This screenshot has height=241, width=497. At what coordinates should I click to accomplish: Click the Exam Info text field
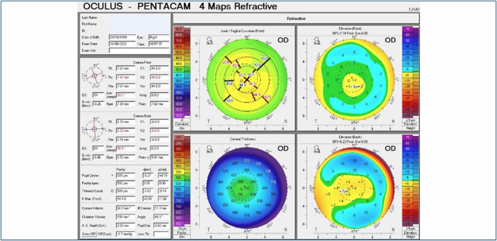click(x=139, y=50)
